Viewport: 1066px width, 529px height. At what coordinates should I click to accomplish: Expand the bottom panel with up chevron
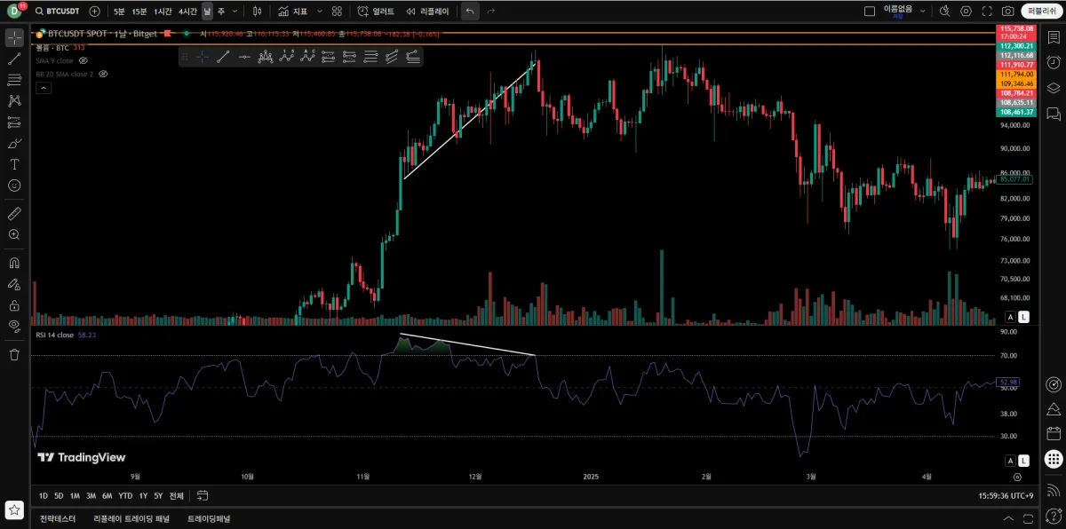click(x=1008, y=518)
